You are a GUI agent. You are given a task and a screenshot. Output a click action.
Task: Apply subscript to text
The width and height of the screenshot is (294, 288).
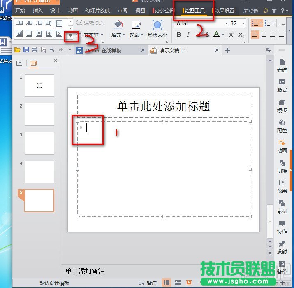pos(241,35)
